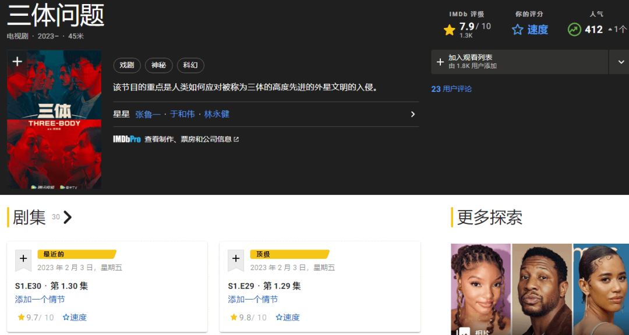This screenshot has height=335, width=629.
Task: Click the 9.7 rating star on S1.E30
Action: pos(22,318)
